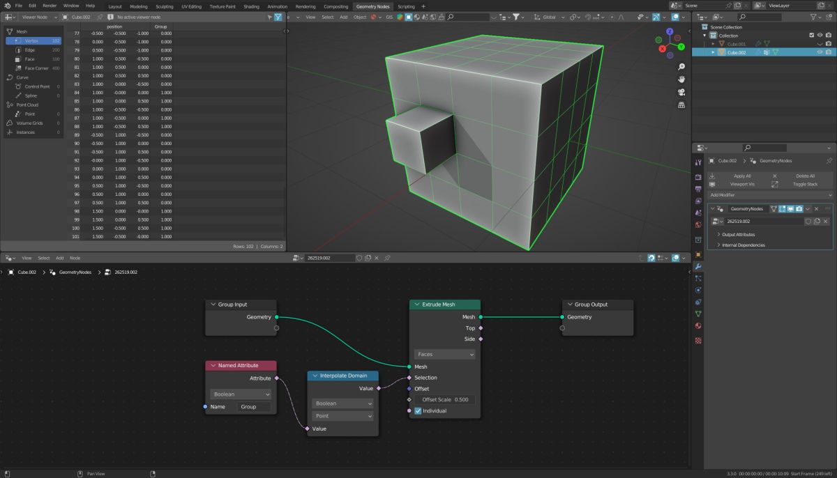Pin the properties editor context

(x=829, y=160)
